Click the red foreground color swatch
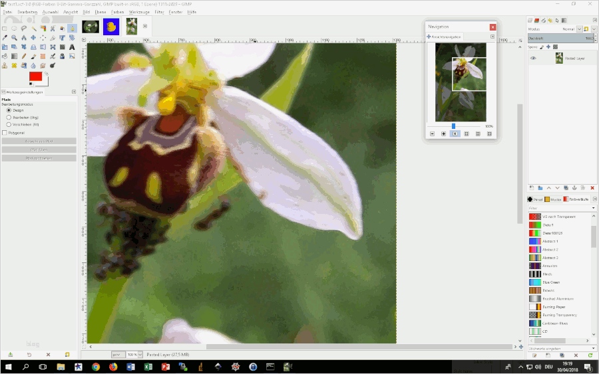599x374 pixels. 35,76
